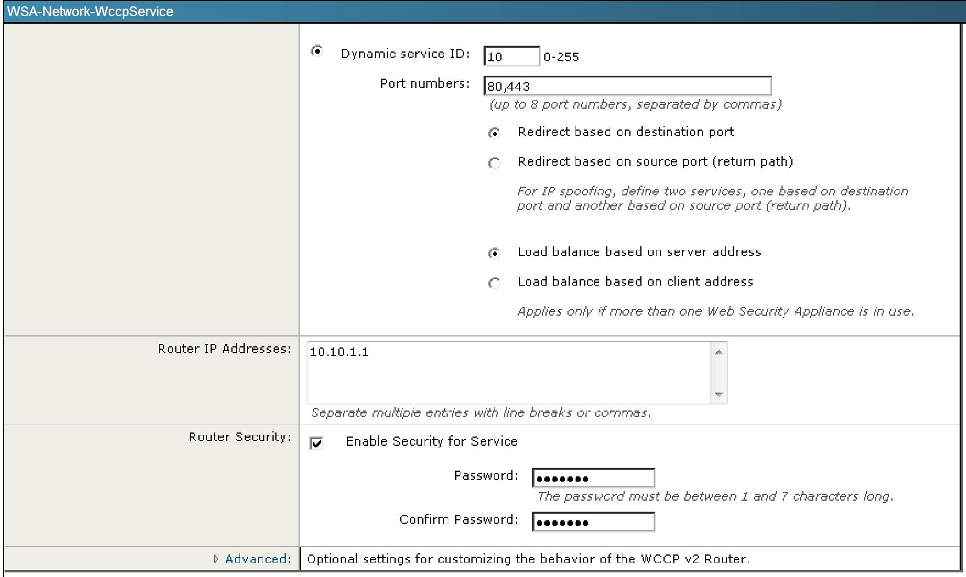Click the 'Separate multiple entries' hint text
Screen dimensions: 966x577
click(x=481, y=413)
